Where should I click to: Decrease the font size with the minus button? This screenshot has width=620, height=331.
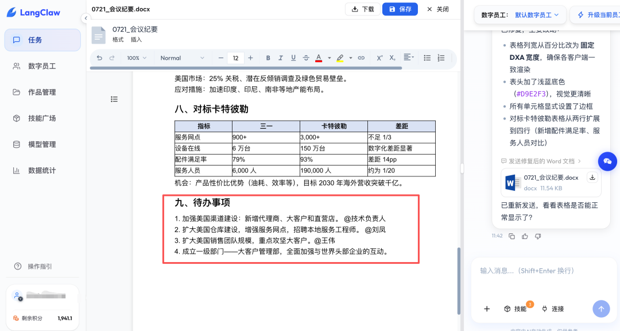coord(220,58)
